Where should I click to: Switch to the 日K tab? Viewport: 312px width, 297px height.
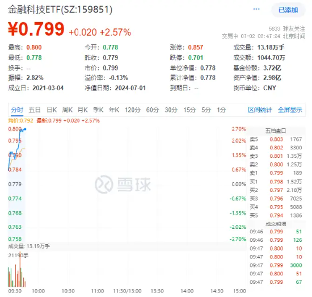tap(52, 110)
